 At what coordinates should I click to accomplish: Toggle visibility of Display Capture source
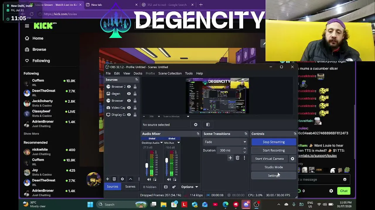pos(129,115)
